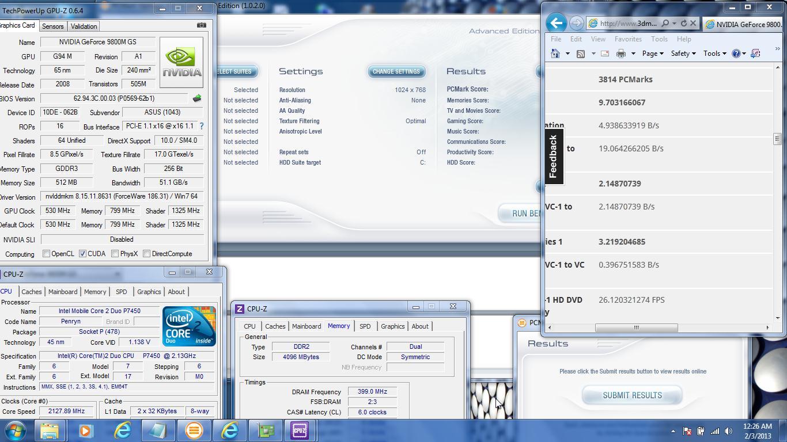Click the SELECT SUITES button in PCMark
The width and height of the screenshot is (787, 442).
[236, 71]
